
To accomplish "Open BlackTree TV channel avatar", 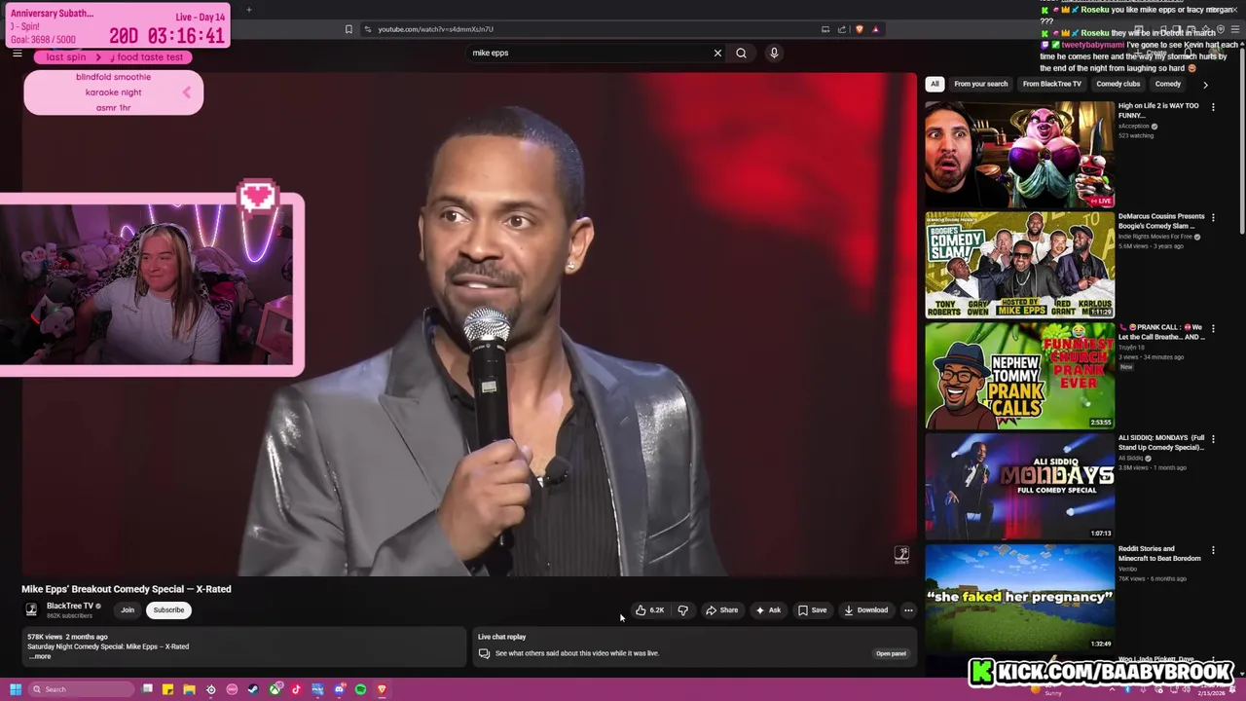I will (31, 610).
